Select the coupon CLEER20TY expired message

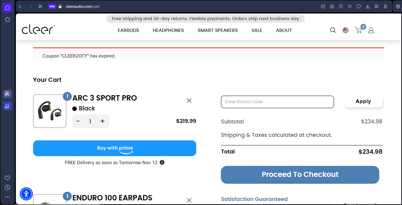click(x=79, y=56)
